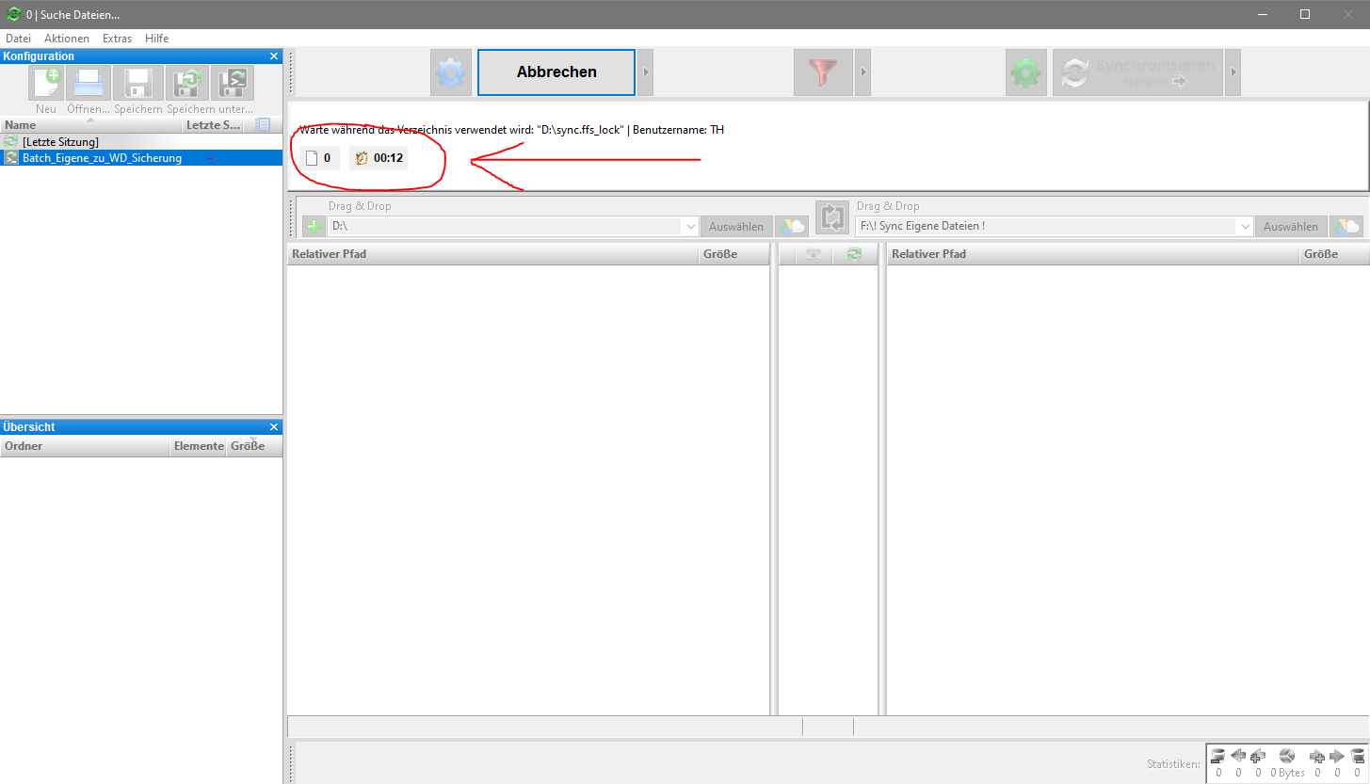Click left grid Größe column header

pyautogui.click(x=733, y=254)
